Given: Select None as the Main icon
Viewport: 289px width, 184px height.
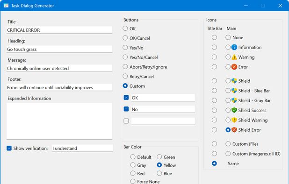Looking at the screenshot, I should tap(228, 37).
